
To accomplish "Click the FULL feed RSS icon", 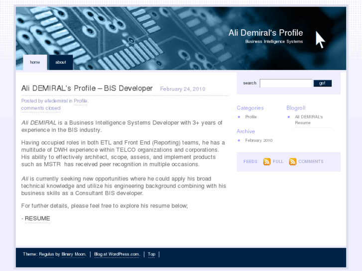I will pyautogui.click(x=267, y=162).
